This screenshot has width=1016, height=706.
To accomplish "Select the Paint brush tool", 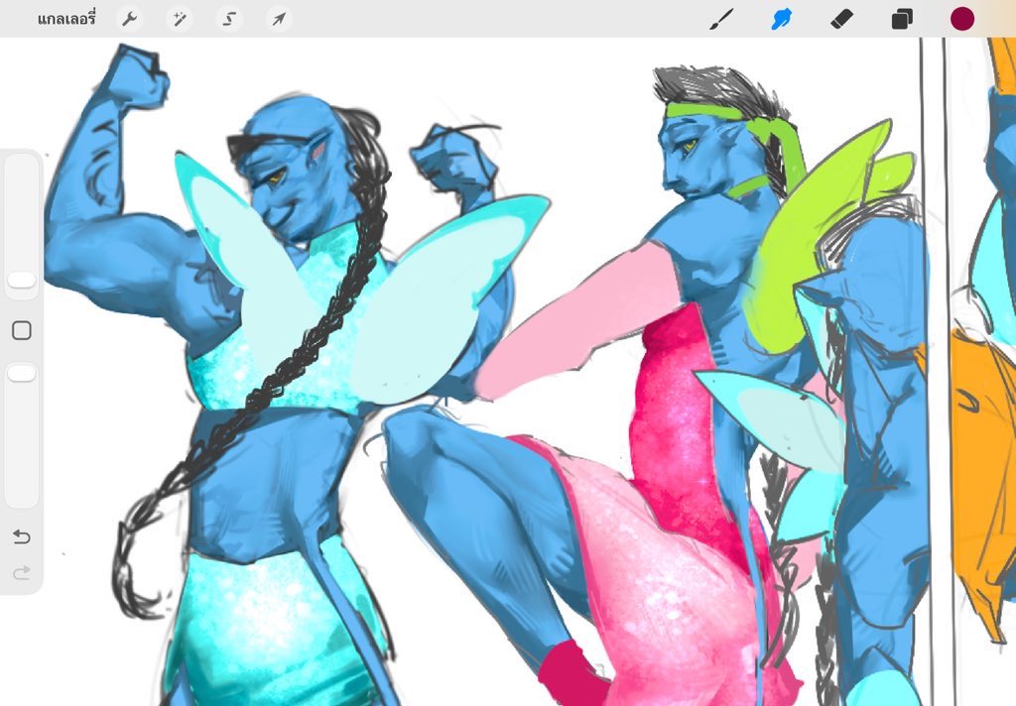I will [x=722, y=19].
